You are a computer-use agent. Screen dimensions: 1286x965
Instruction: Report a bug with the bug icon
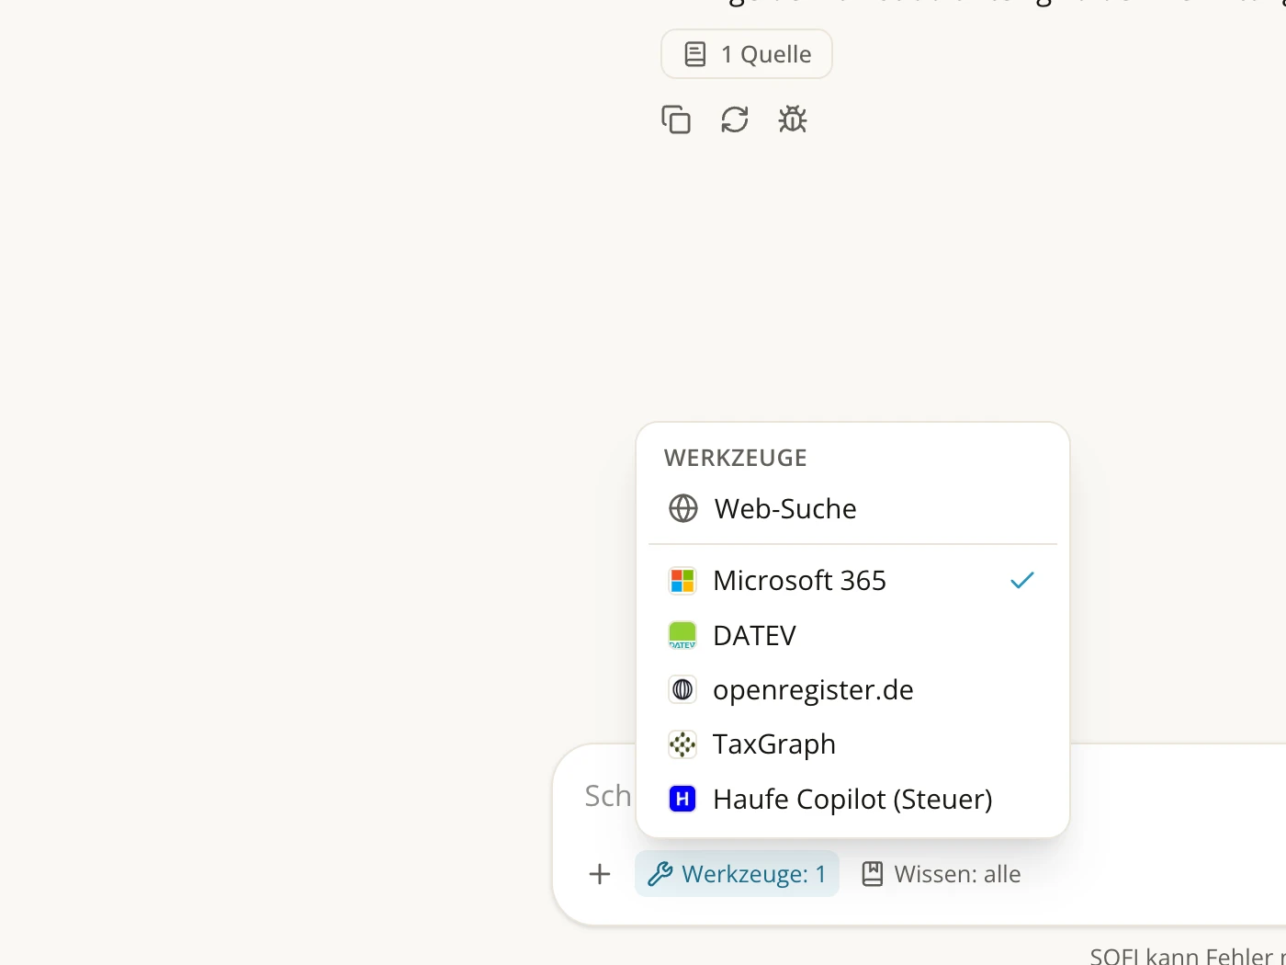pos(793,119)
